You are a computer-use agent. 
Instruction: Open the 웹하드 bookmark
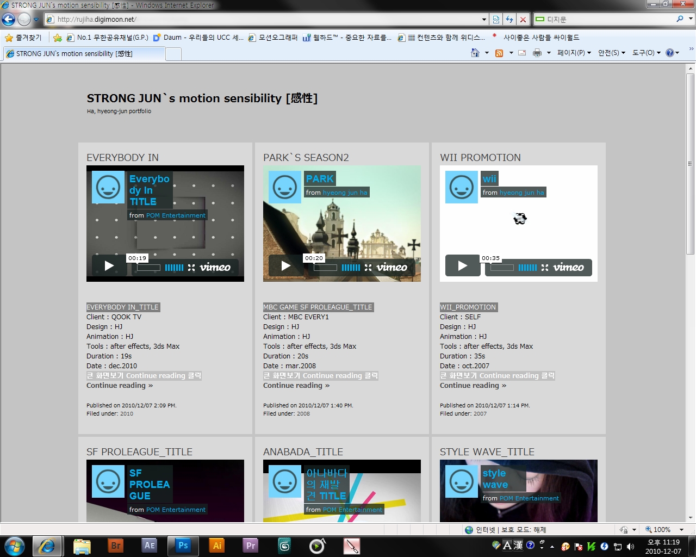click(x=347, y=38)
